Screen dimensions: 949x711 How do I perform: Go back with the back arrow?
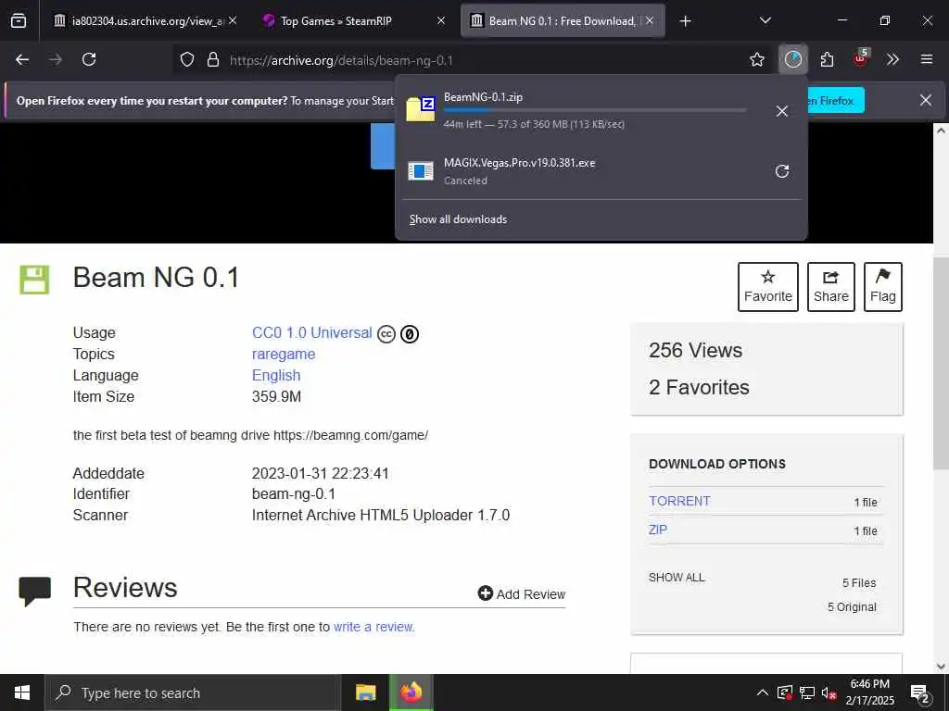tap(22, 59)
